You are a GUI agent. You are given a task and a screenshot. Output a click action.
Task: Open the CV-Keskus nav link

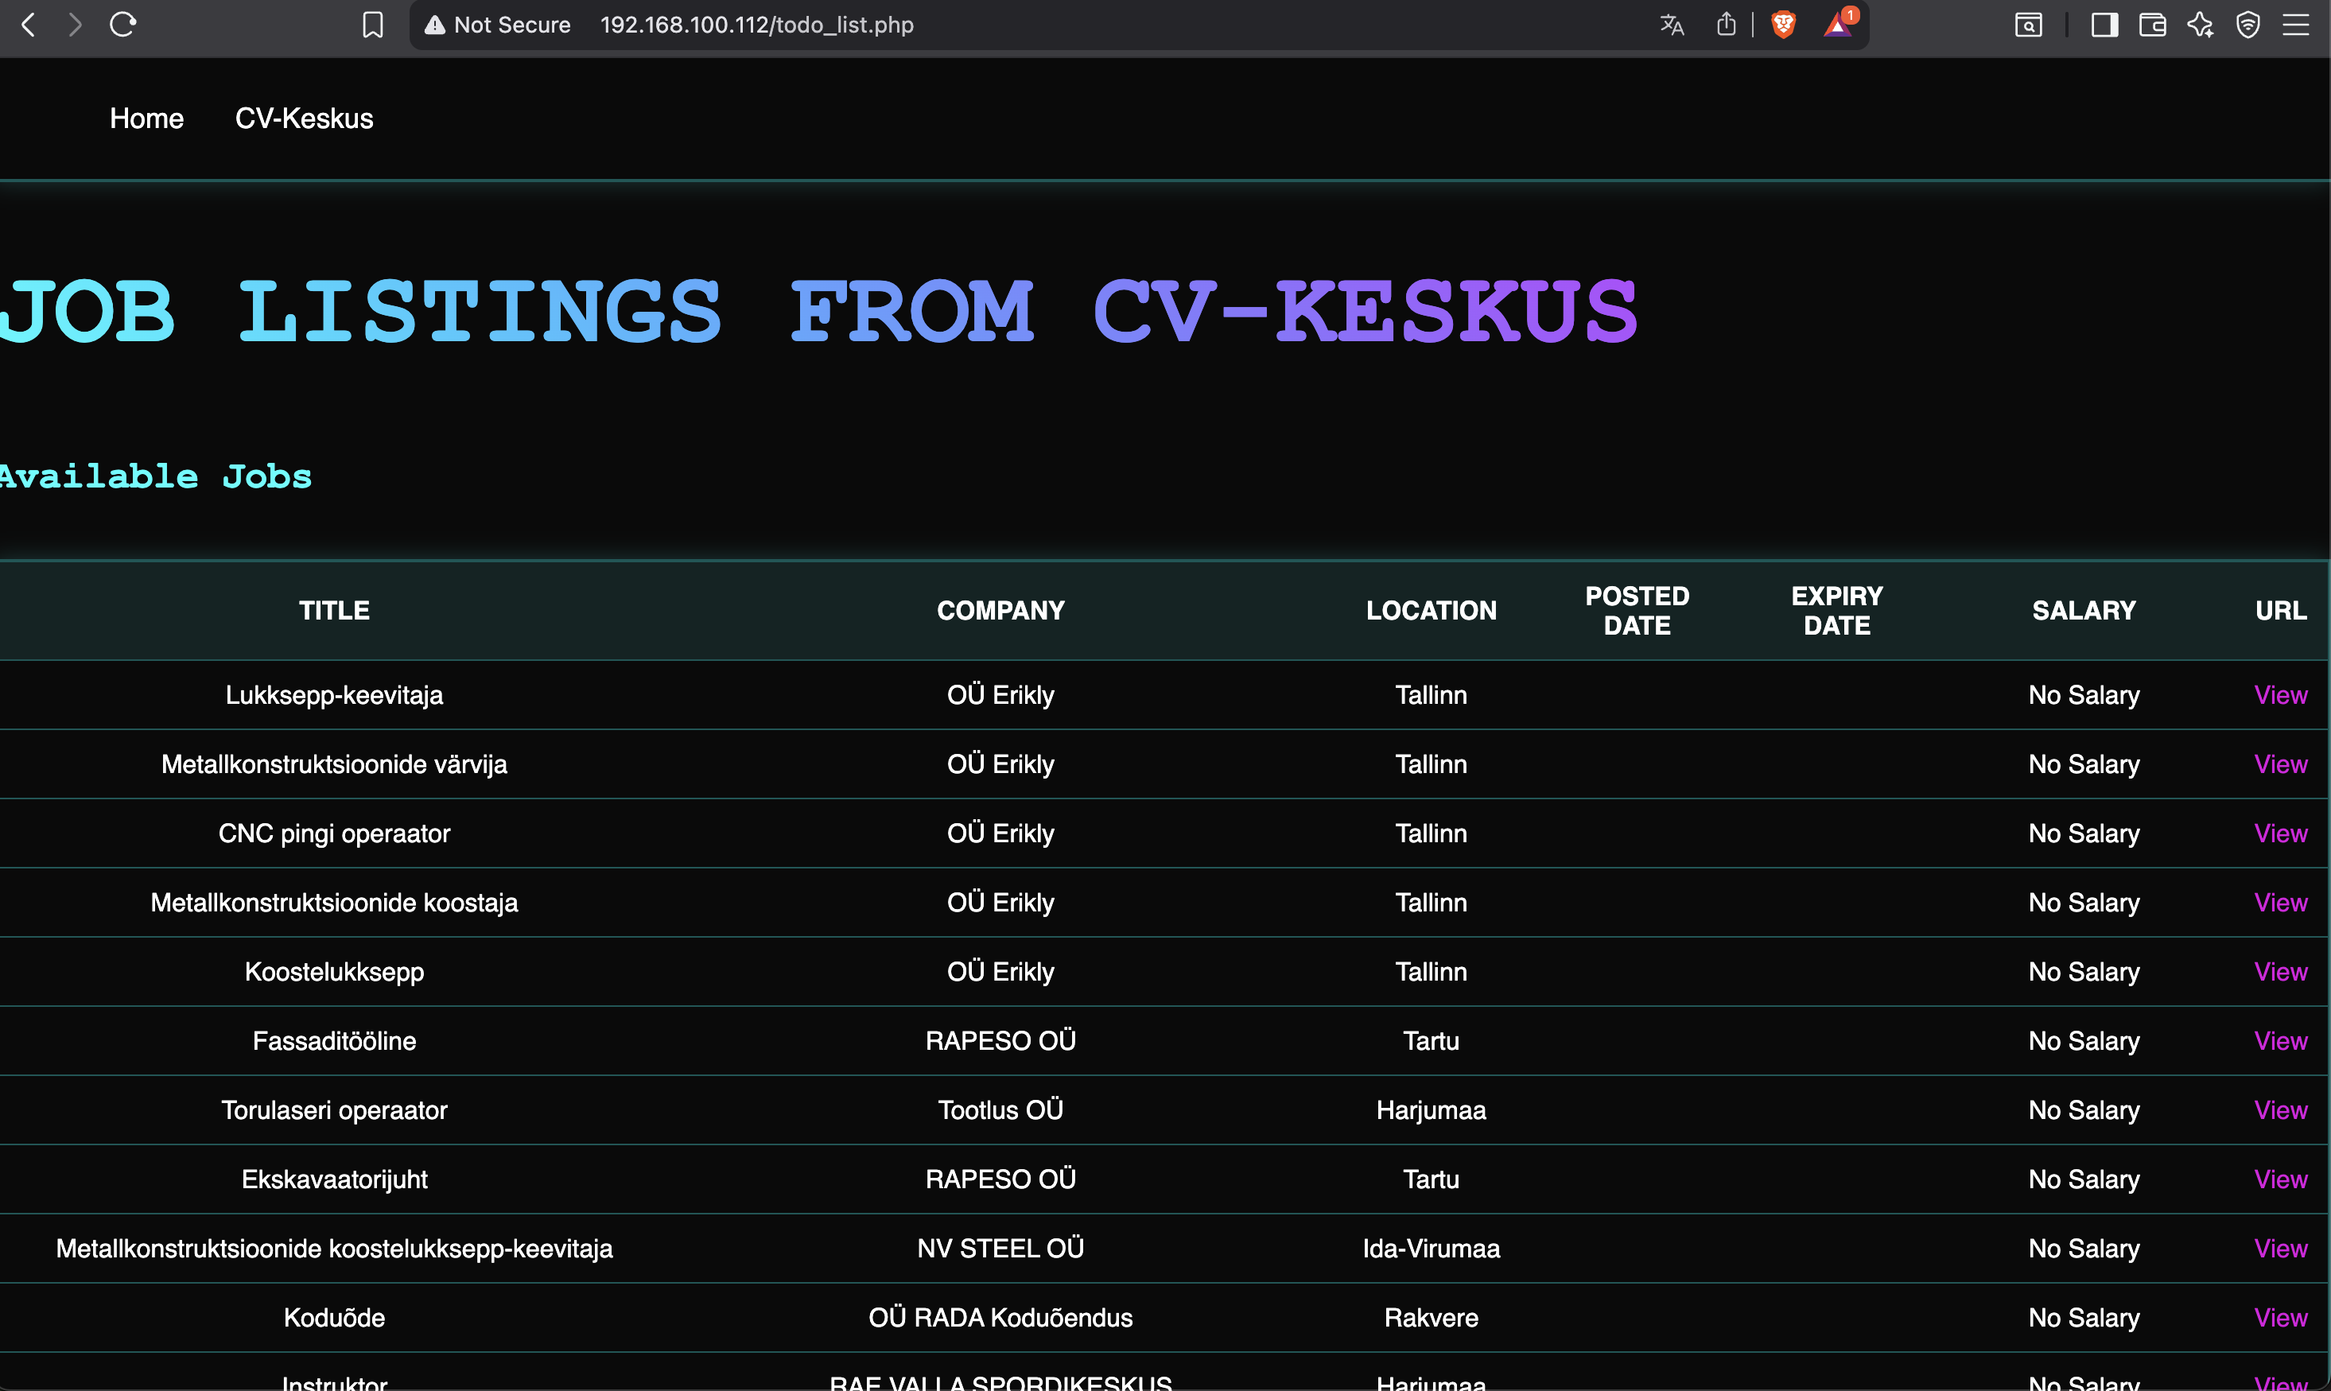[x=304, y=118]
